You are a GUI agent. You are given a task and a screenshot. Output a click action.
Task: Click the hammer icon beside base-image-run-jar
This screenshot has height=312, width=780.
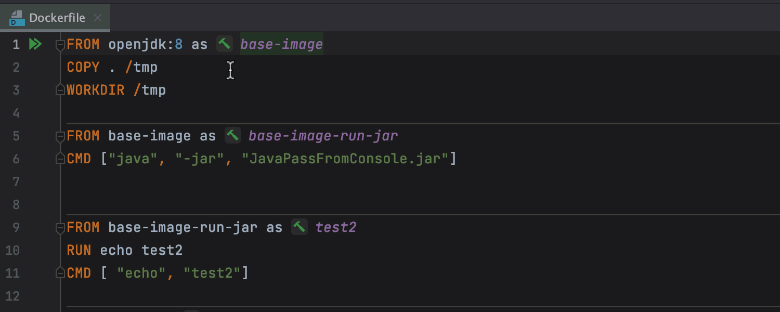point(233,136)
